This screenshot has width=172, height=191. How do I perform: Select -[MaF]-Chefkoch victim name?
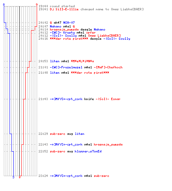[108, 67]
